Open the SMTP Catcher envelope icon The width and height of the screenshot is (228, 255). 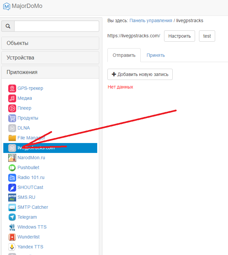pyautogui.click(x=12, y=207)
